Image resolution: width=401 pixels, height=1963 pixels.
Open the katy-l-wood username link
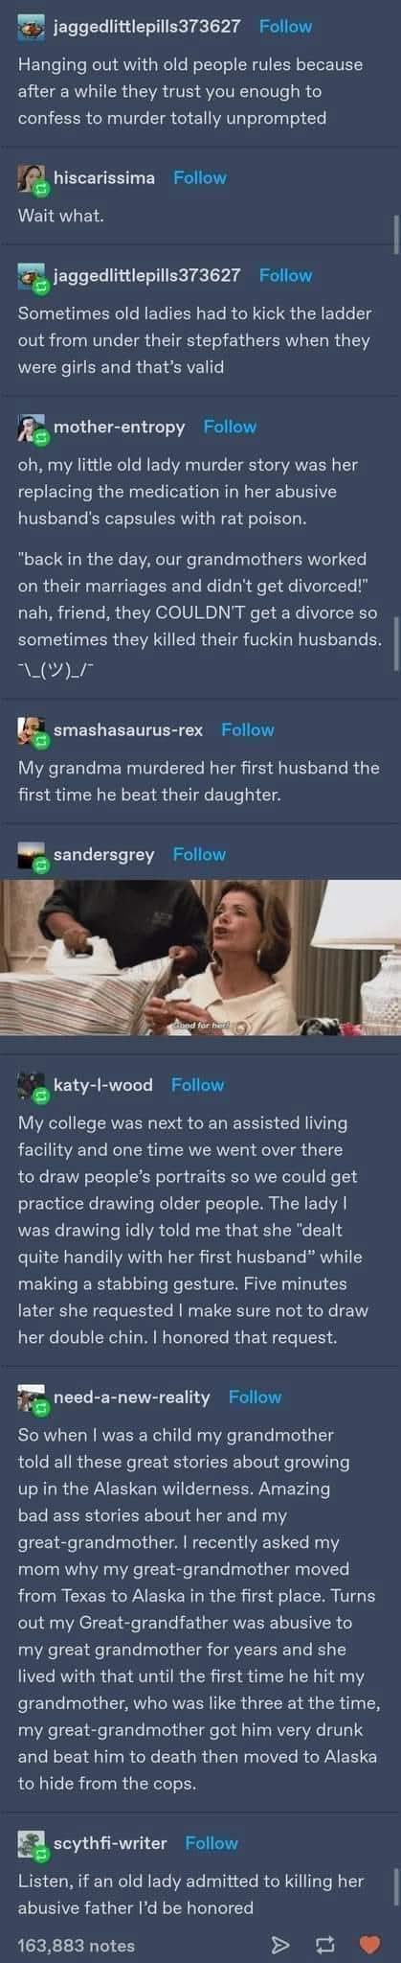103,1084
